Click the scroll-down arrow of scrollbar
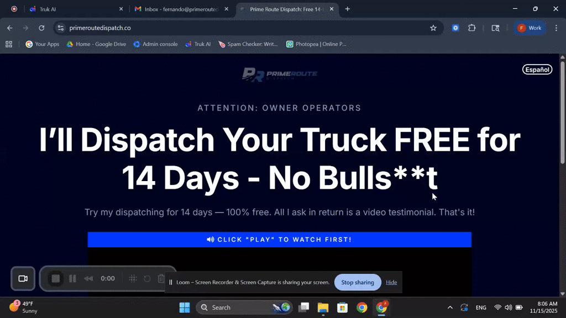This screenshot has height=318, width=566. (562, 294)
